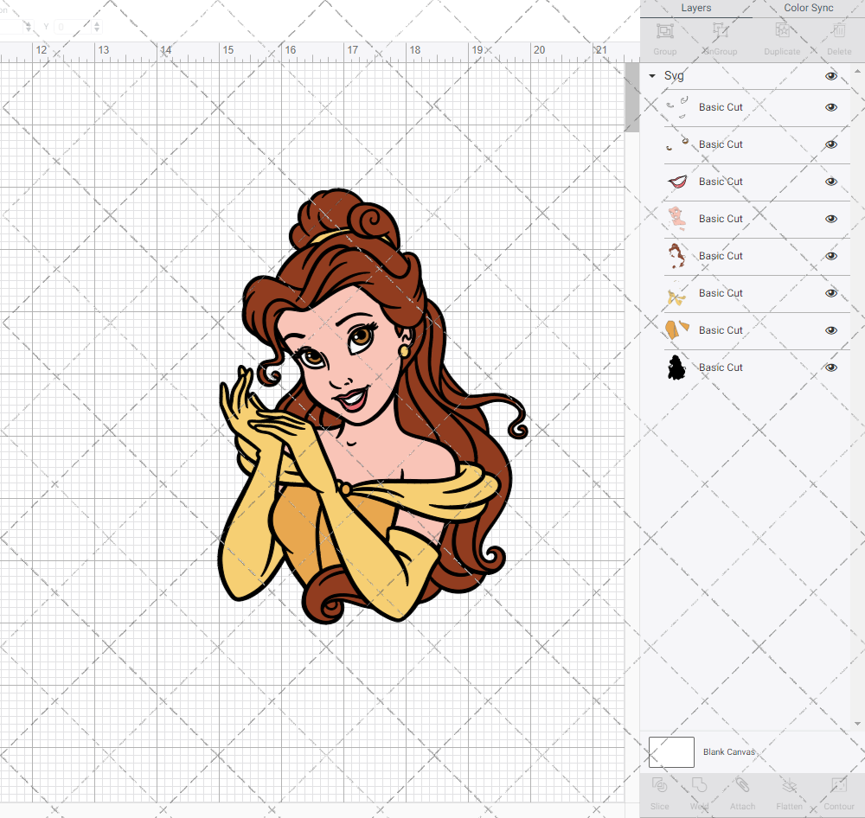Screen dimensions: 865x818
Task: Click the UnGroup icon
Action: pos(720,31)
